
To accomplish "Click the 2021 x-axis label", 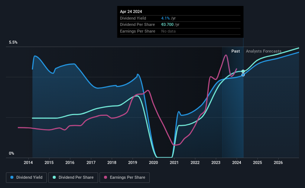I will click(174, 162).
